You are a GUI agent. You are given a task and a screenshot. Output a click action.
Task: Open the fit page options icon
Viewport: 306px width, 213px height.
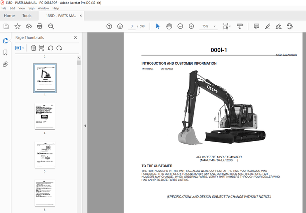click(227, 26)
